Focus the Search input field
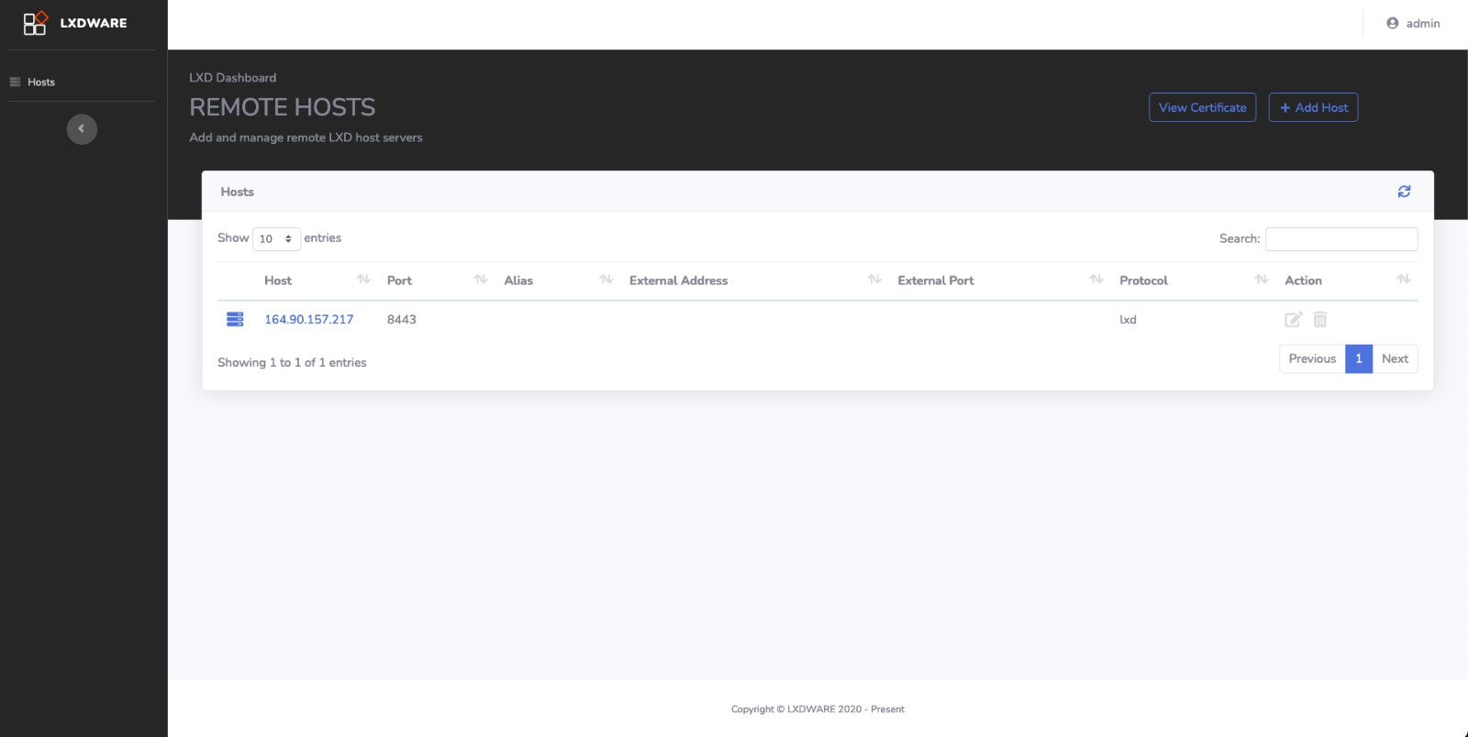The image size is (1468, 737). click(1340, 239)
